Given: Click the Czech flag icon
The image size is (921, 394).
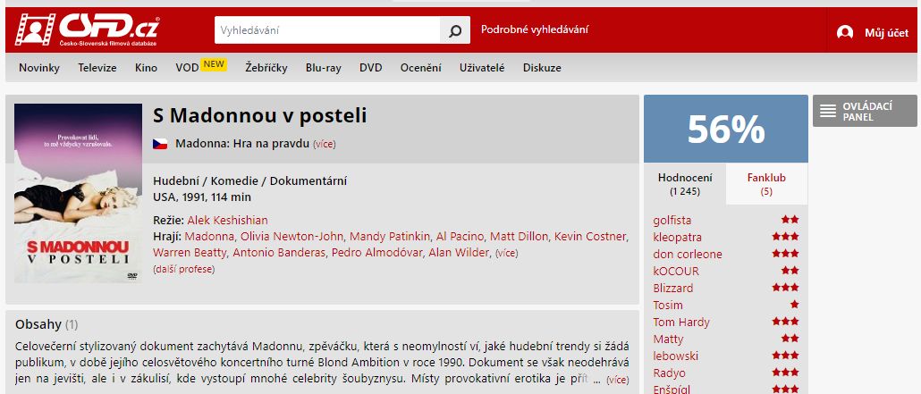Looking at the screenshot, I should (x=160, y=144).
